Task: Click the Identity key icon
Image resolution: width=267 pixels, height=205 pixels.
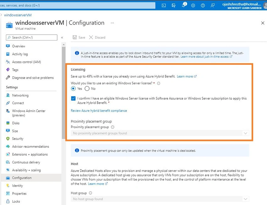Action: 8,186
